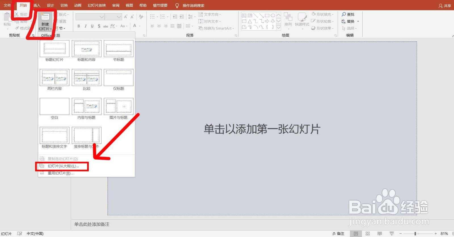Right-align text in the paragraph group
454x237 pixels.
(x=166, y=26)
